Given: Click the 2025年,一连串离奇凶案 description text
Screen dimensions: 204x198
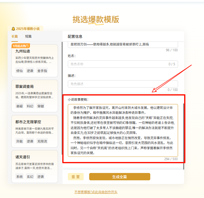Looking at the screenshot, I should [x=34, y=95].
